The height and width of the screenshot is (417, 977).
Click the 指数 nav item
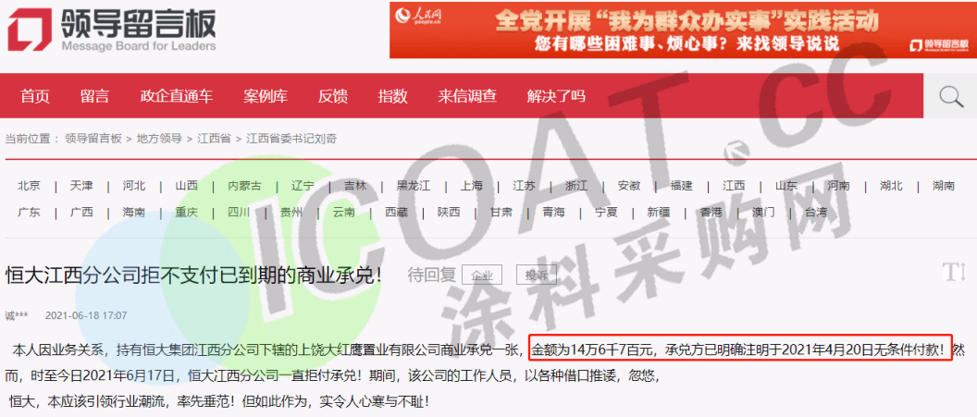(x=392, y=96)
